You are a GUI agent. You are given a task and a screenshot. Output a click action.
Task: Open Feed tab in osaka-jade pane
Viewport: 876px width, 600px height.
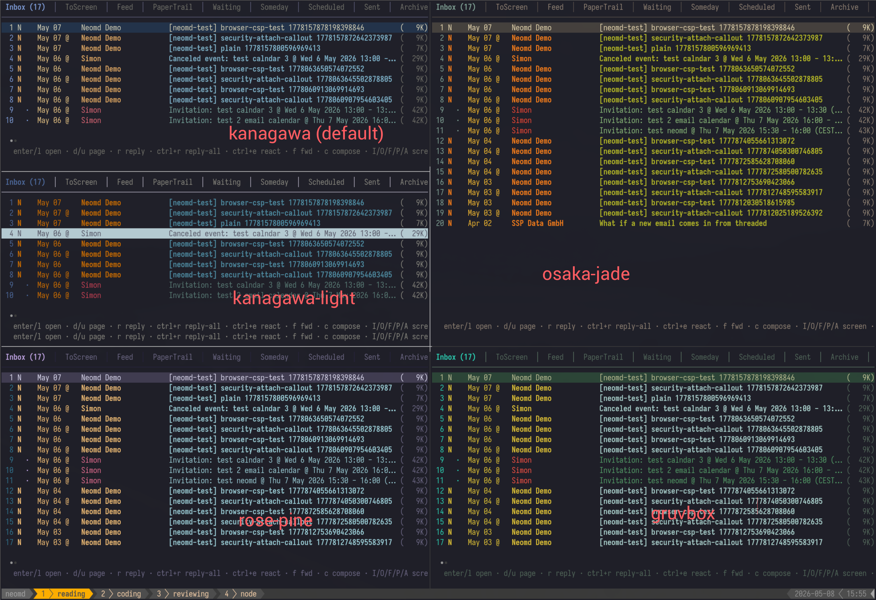point(555,7)
